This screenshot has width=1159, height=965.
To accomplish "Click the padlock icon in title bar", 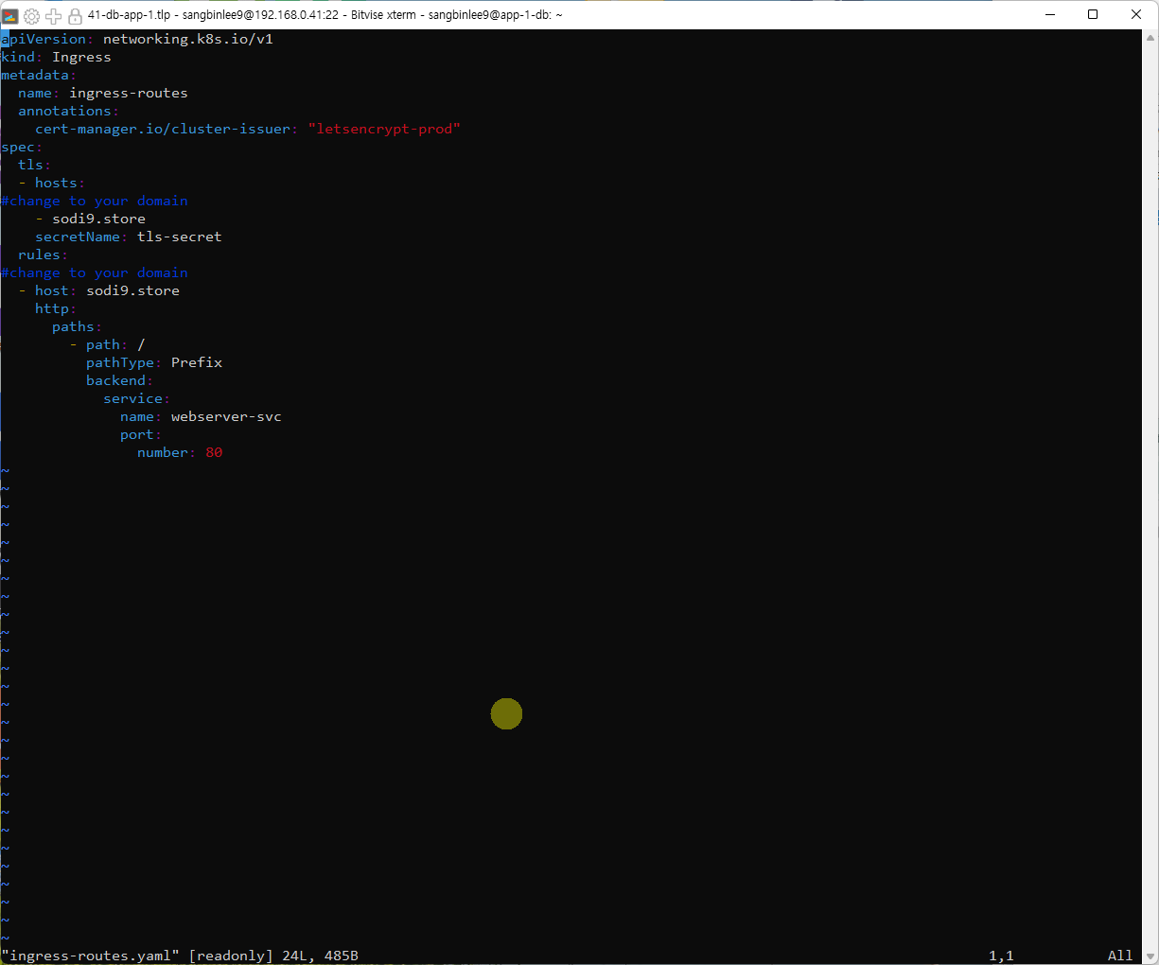I will click(75, 15).
